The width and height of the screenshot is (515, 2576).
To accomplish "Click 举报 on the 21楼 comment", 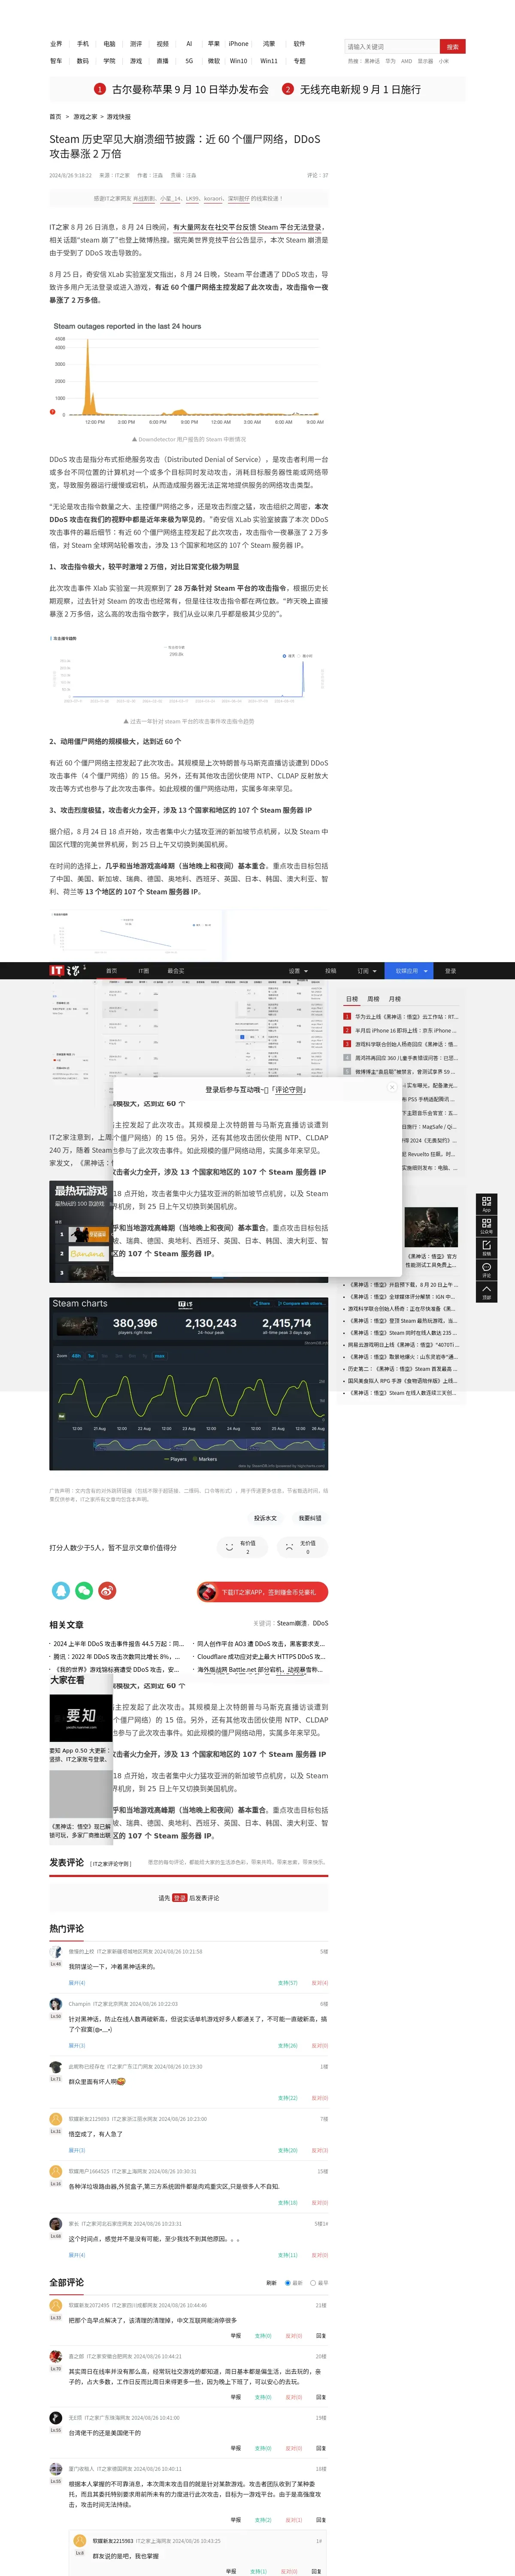I will coord(236,2335).
